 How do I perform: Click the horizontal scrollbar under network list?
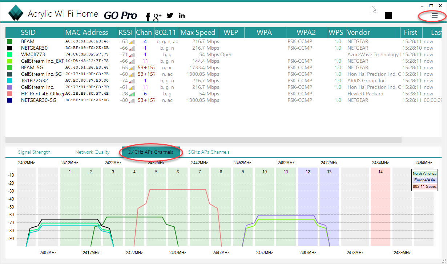tap(204, 140)
